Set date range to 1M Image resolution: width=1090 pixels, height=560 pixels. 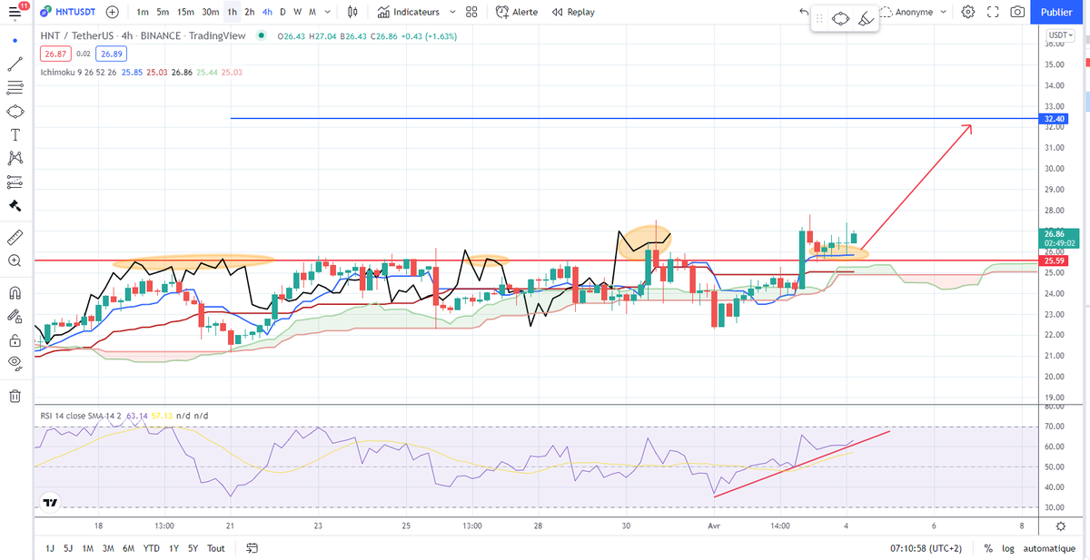click(x=87, y=548)
